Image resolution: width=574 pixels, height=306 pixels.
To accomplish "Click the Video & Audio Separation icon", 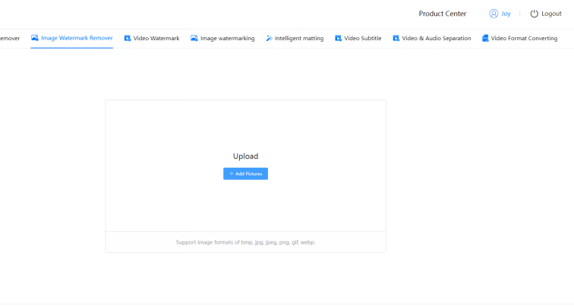I will [396, 38].
